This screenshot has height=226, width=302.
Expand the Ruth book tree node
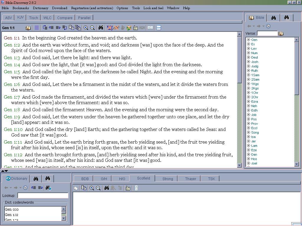(248, 71)
